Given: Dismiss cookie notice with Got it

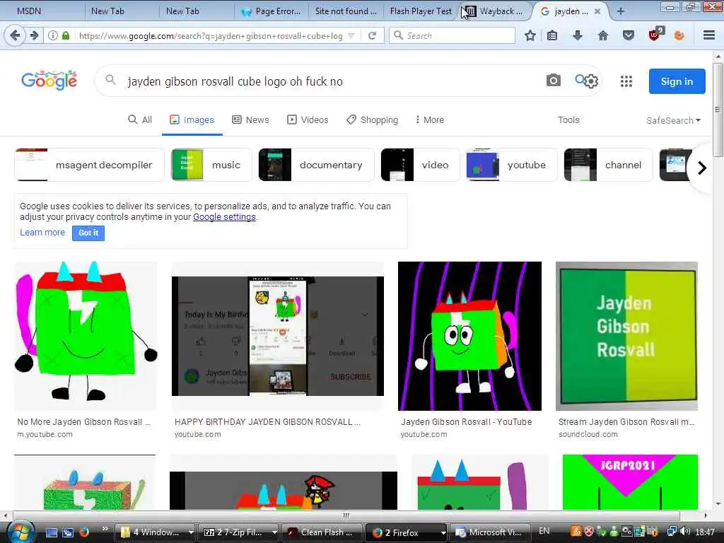Looking at the screenshot, I should pyautogui.click(x=88, y=233).
